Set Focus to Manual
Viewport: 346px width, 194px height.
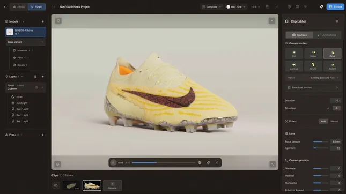[334, 121]
